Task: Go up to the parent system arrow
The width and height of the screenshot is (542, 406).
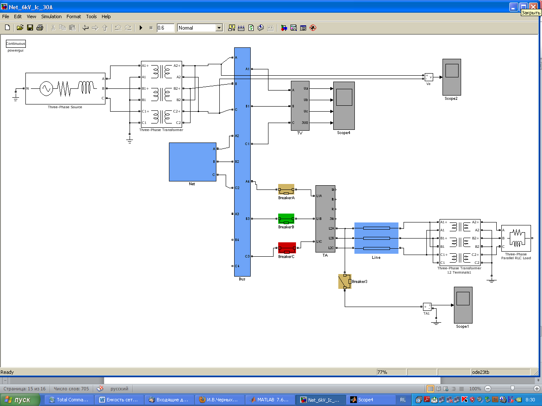Action: [105, 27]
